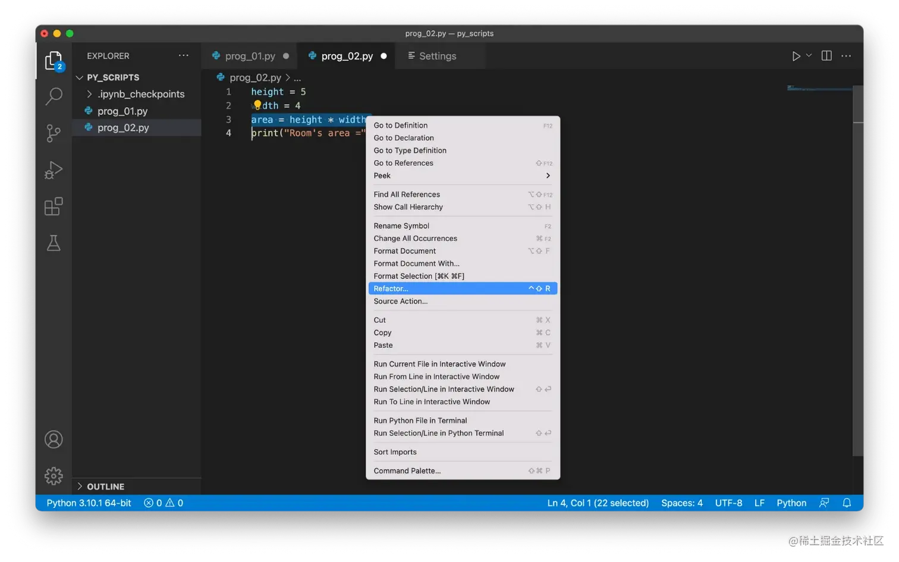Choose Run Current File in Interactive Window
Image resolution: width=899 pixels, height=562 pixels.
point(463,364)
